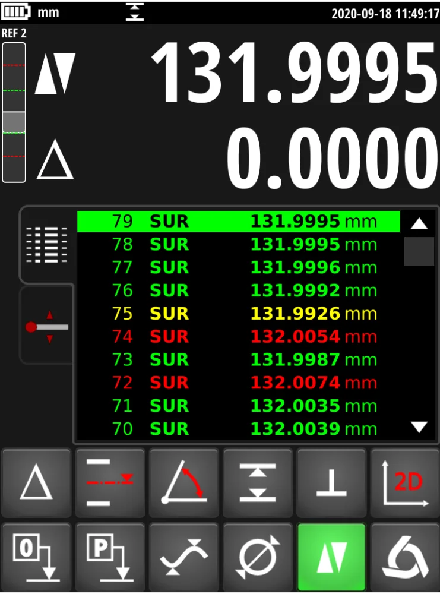Select row 71 SUR 132.0035 mm
The width and height of the screenshot is (440, 594).
click(239, 406)
